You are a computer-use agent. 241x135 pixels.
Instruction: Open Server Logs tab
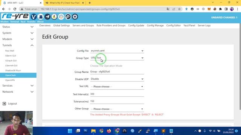[x=204, y=25]
